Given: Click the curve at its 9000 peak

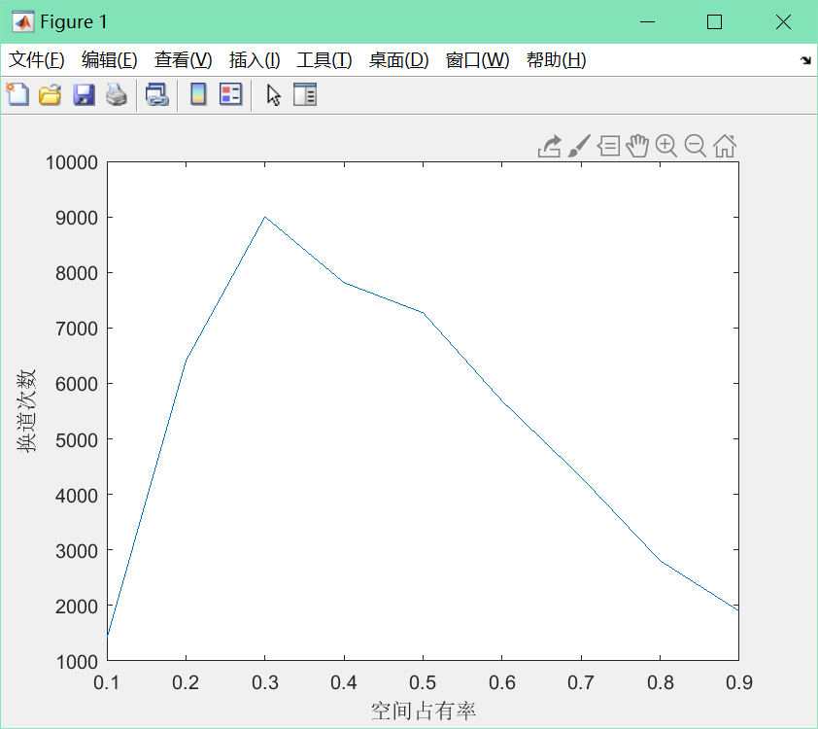Looking at the screenshot, I should [264, 216].
